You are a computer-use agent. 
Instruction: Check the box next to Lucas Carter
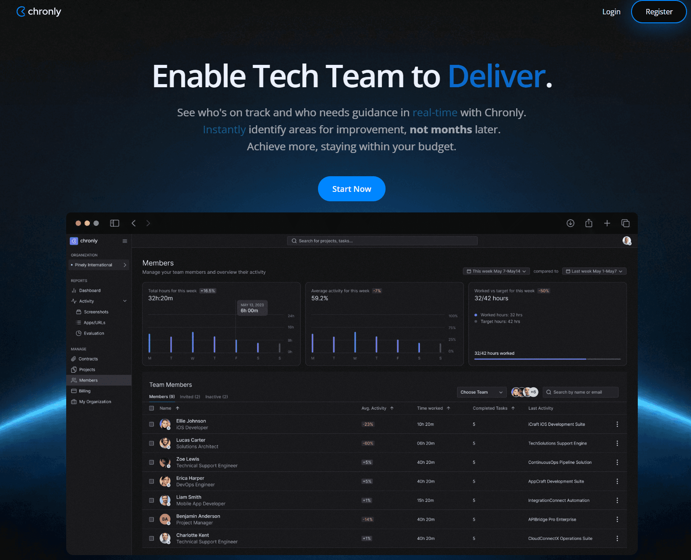(152, 443)
